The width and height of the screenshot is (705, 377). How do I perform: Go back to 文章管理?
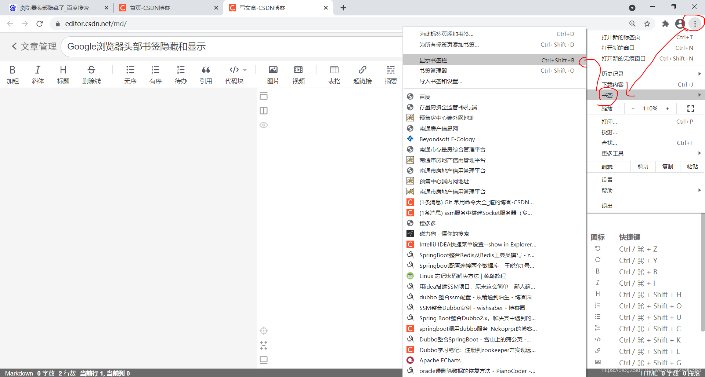tap(34, 47)
